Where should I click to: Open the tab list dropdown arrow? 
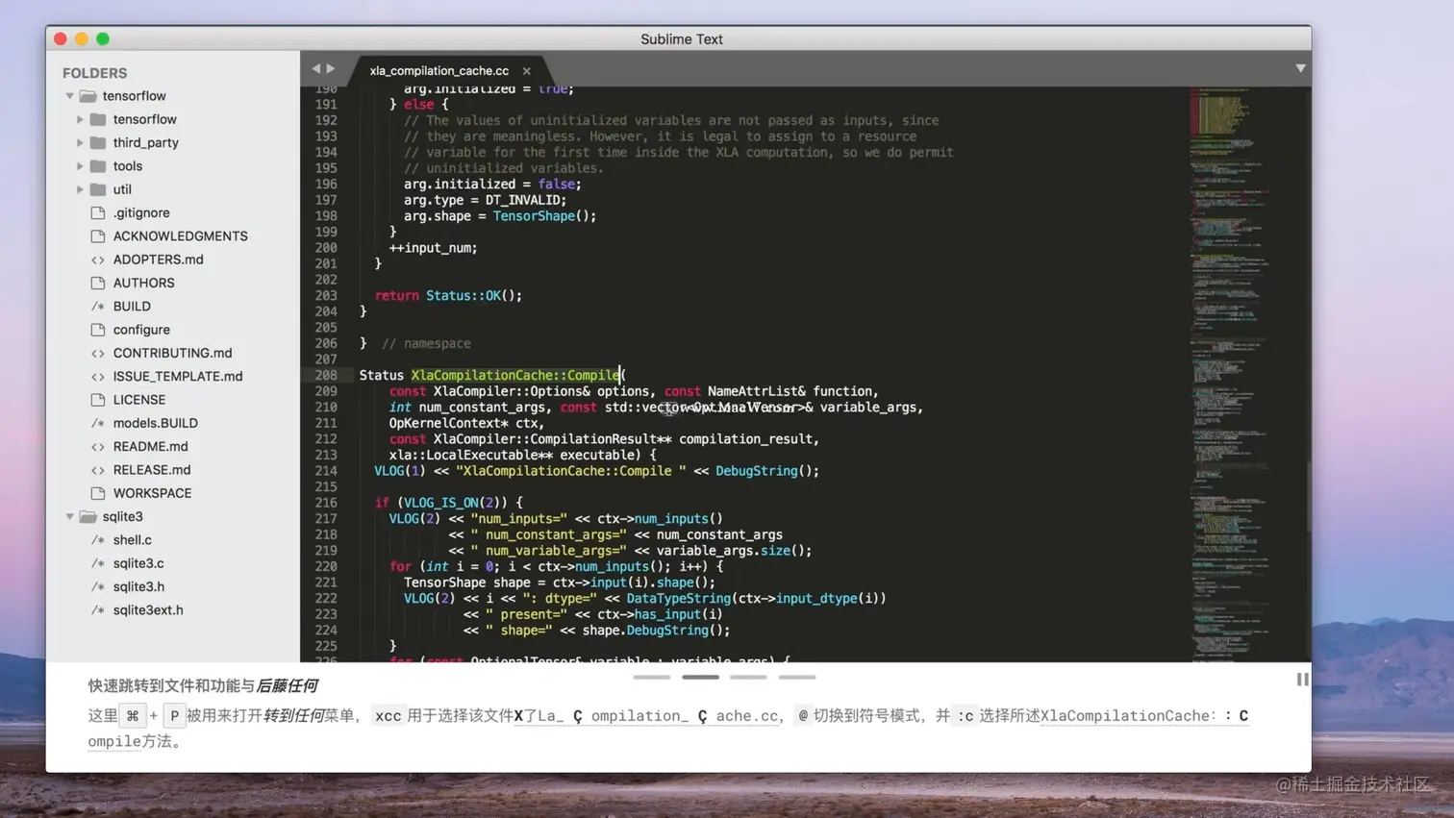point(1300,68)
